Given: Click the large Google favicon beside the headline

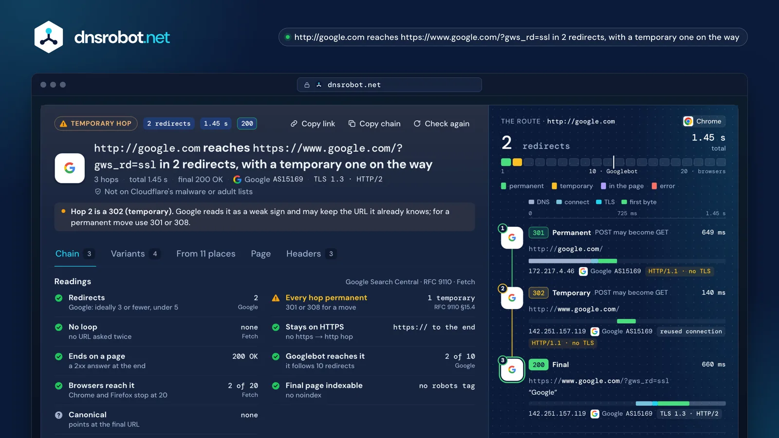Looking at the screenshot, I should [70, 168].
